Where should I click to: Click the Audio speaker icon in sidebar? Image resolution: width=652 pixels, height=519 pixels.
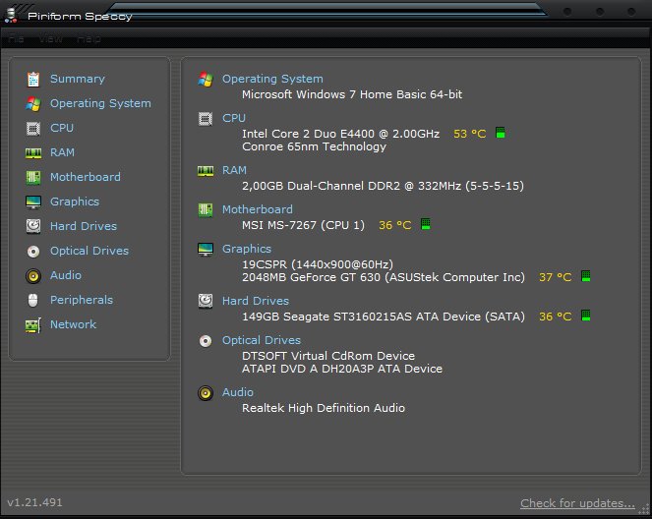click(x=33, y=275)
